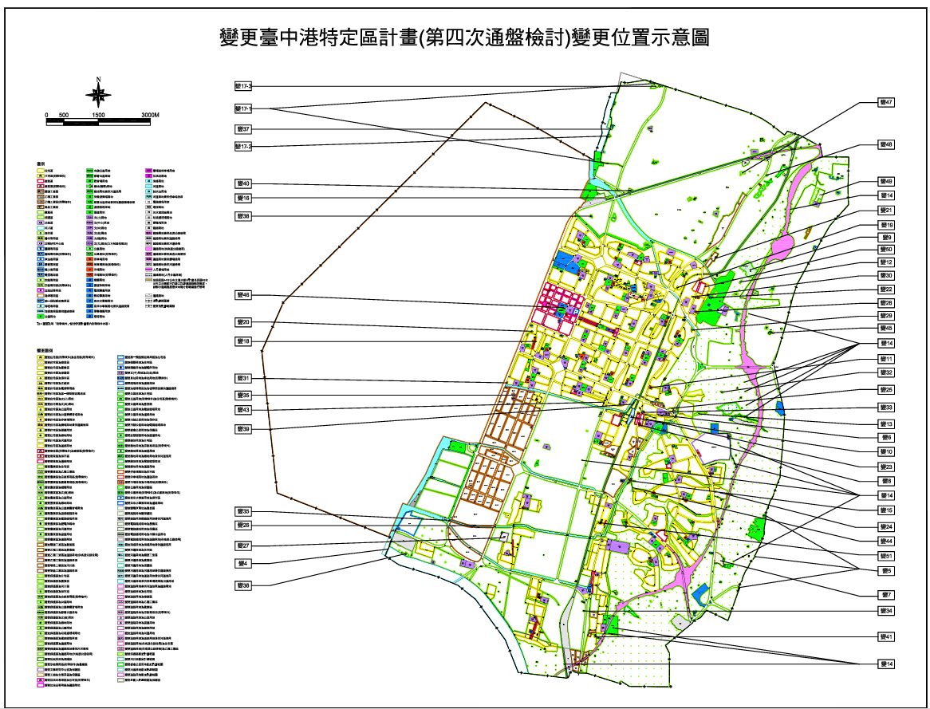Click the 變48 label box
930x709 pixels.
886,145
